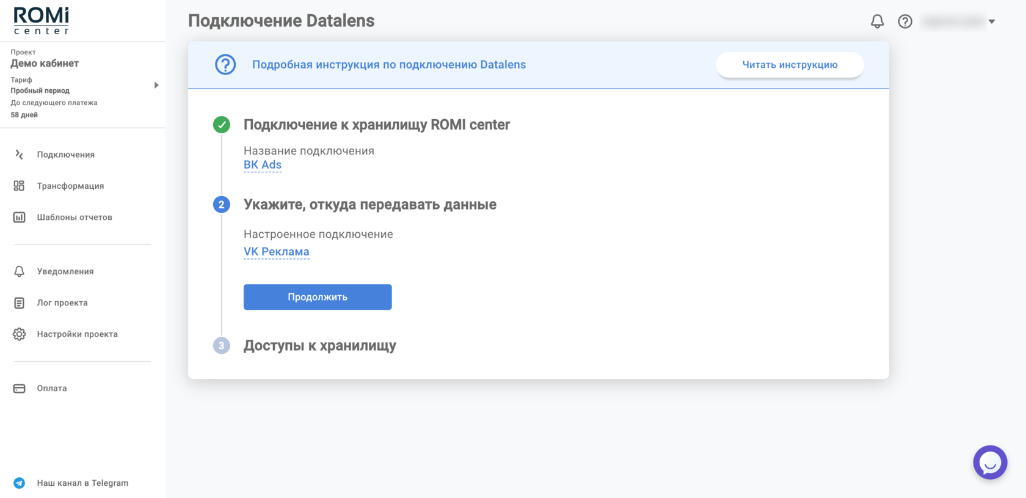1026x498 pixels.
Task: Click the Telegram logo icon
Action: click(x=20, y=483)
